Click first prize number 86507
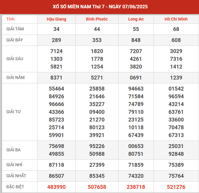This screenshot has width=199, height=193. coord(56,176)
